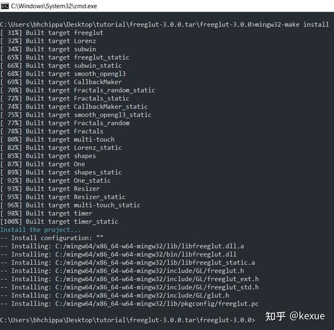The height and width of the screenshot is (330, 334).
Task: Click the 'Built target CallbackMaker' line
Action: click(61, 82)
